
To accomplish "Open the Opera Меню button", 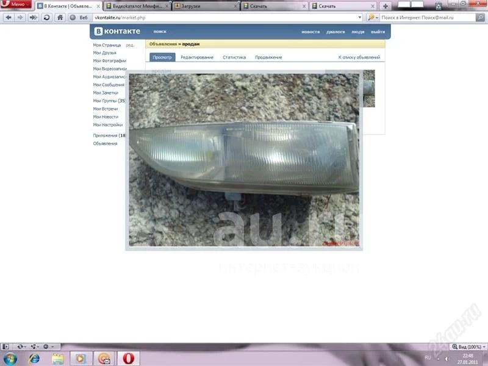I will coord(16,4).
